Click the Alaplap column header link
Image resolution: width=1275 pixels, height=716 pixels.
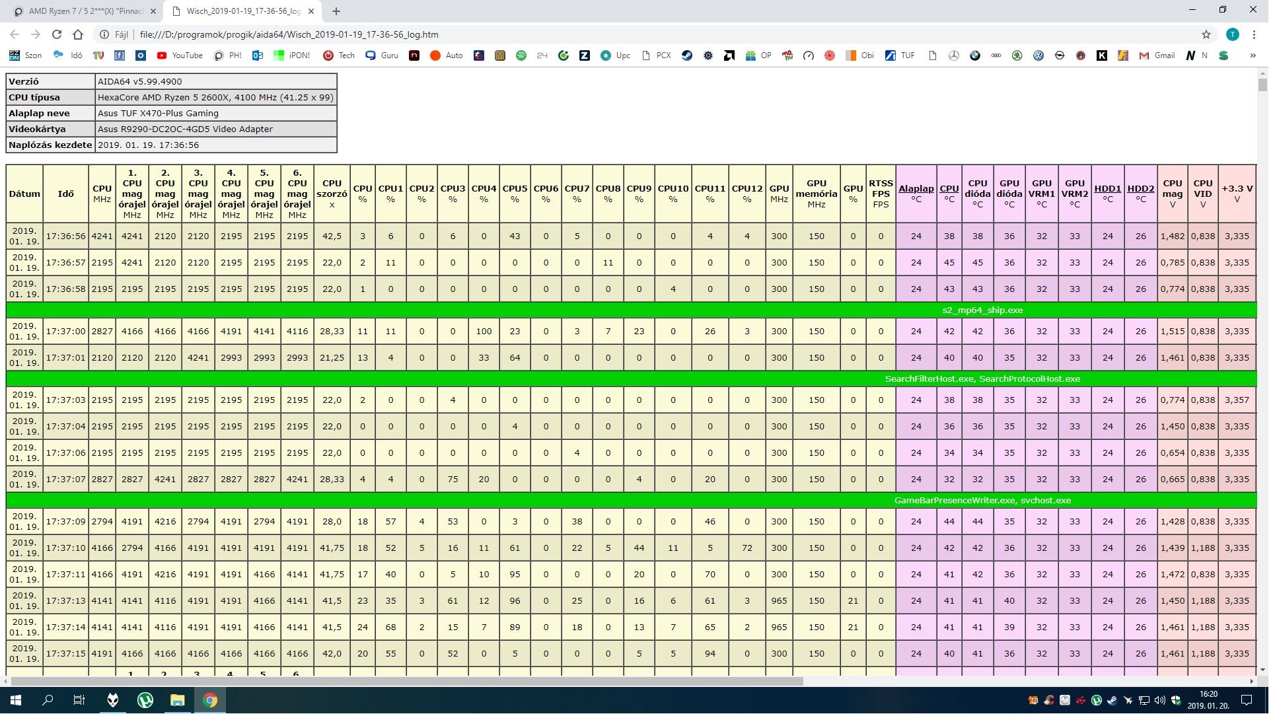tap(916, 189)
